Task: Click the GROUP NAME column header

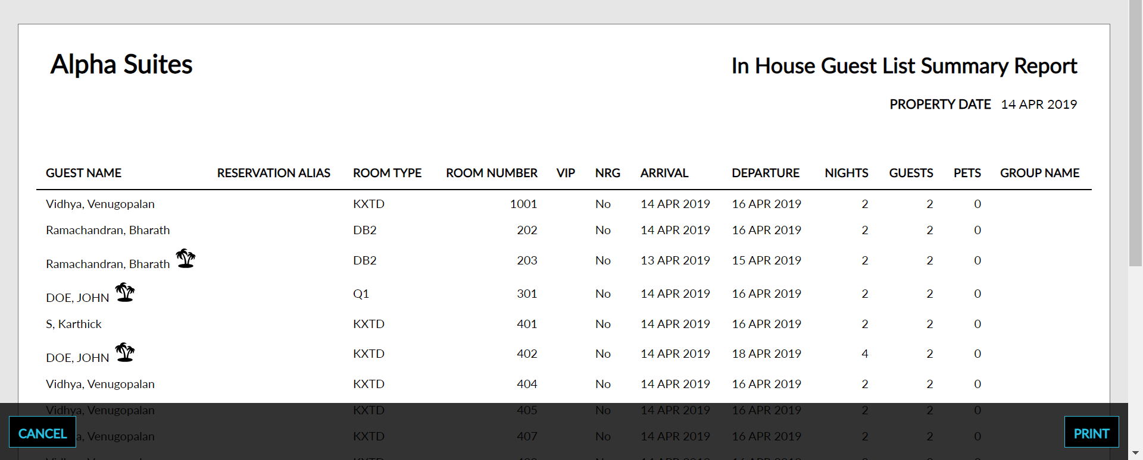Action: pos(1039,173)
